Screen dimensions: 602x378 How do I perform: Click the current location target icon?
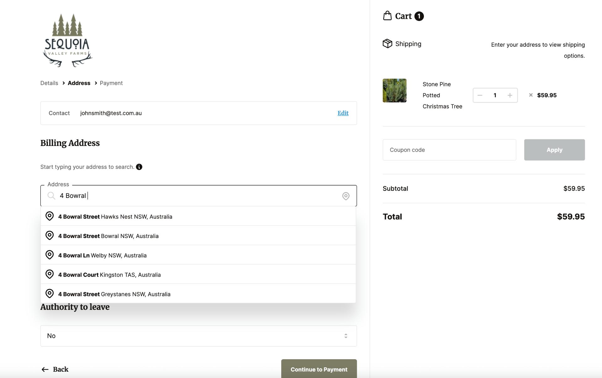[x=346, y=196]
